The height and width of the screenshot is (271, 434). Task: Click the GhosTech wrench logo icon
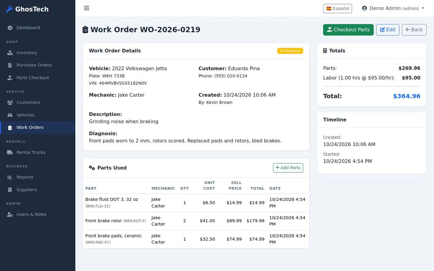click(9, 9)
